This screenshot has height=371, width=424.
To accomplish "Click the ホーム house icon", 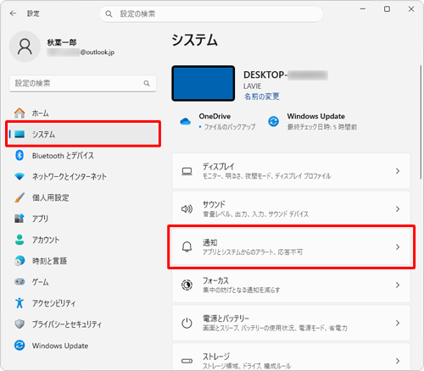I will point(20,113).
